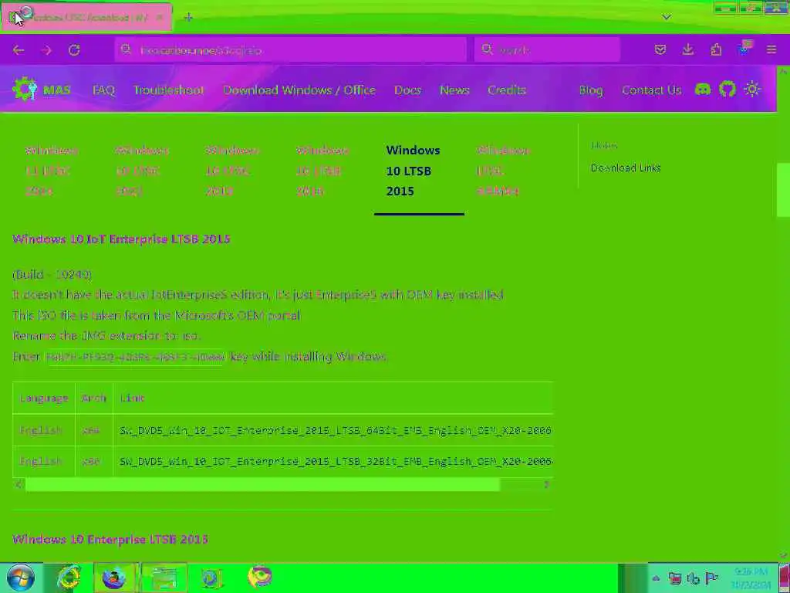Screen dimensions: 790x593
Task: Open the Firefox hamburger menu
Action: click(x=771, y=49)
